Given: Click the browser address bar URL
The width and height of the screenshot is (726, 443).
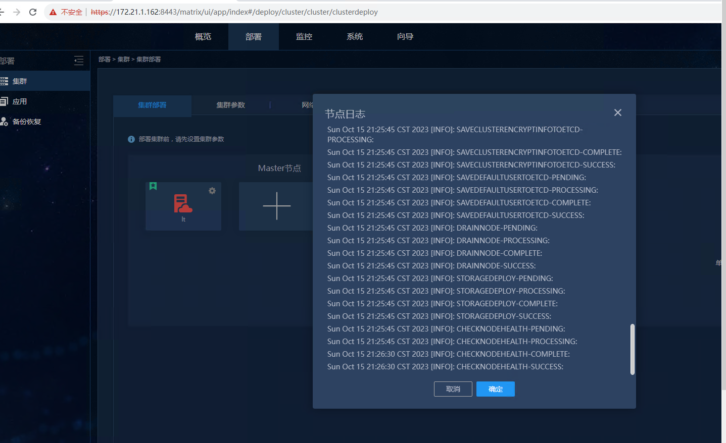Looking at the screenshot, I should click(x=234, y=12).
